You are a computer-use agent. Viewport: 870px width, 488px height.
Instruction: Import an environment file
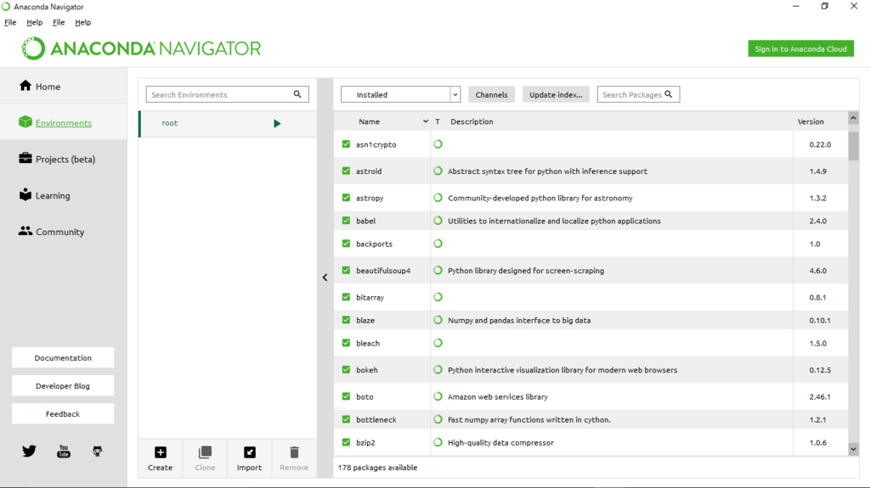click(250, 458)
